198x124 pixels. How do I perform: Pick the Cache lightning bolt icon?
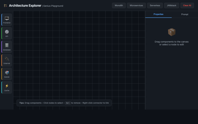(7, 86)
